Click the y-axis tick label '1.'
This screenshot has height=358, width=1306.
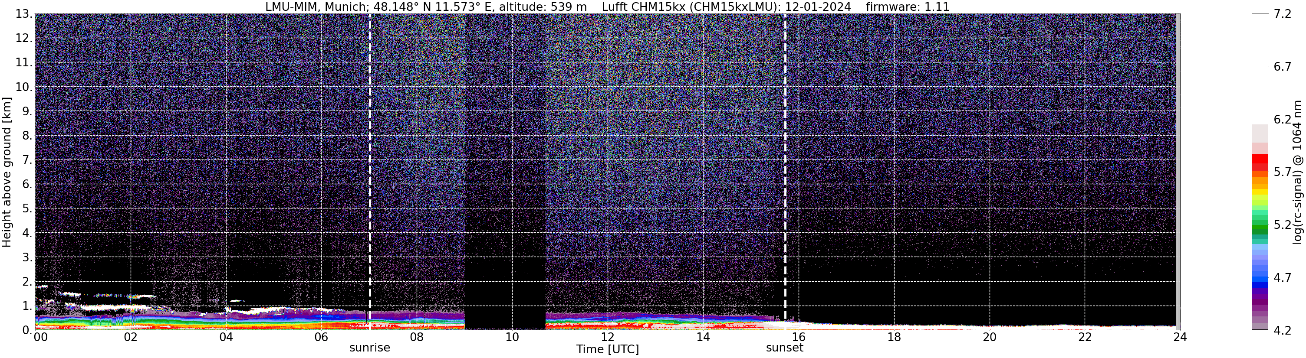pos(27,305)
